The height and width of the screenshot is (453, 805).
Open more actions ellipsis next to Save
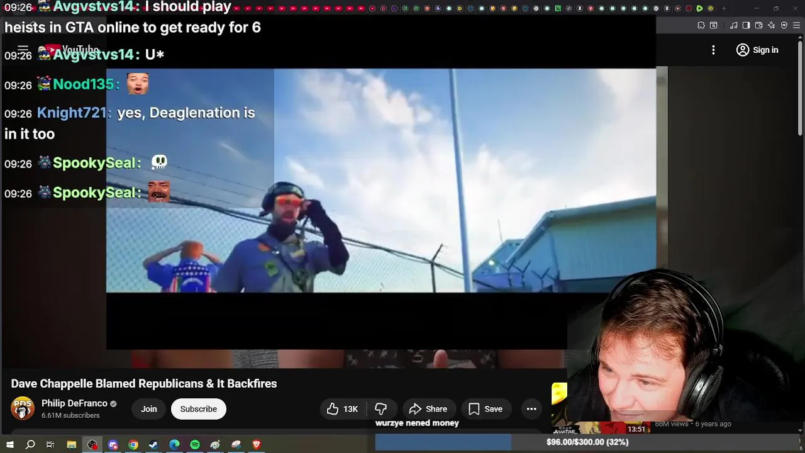tap(531, 409)
